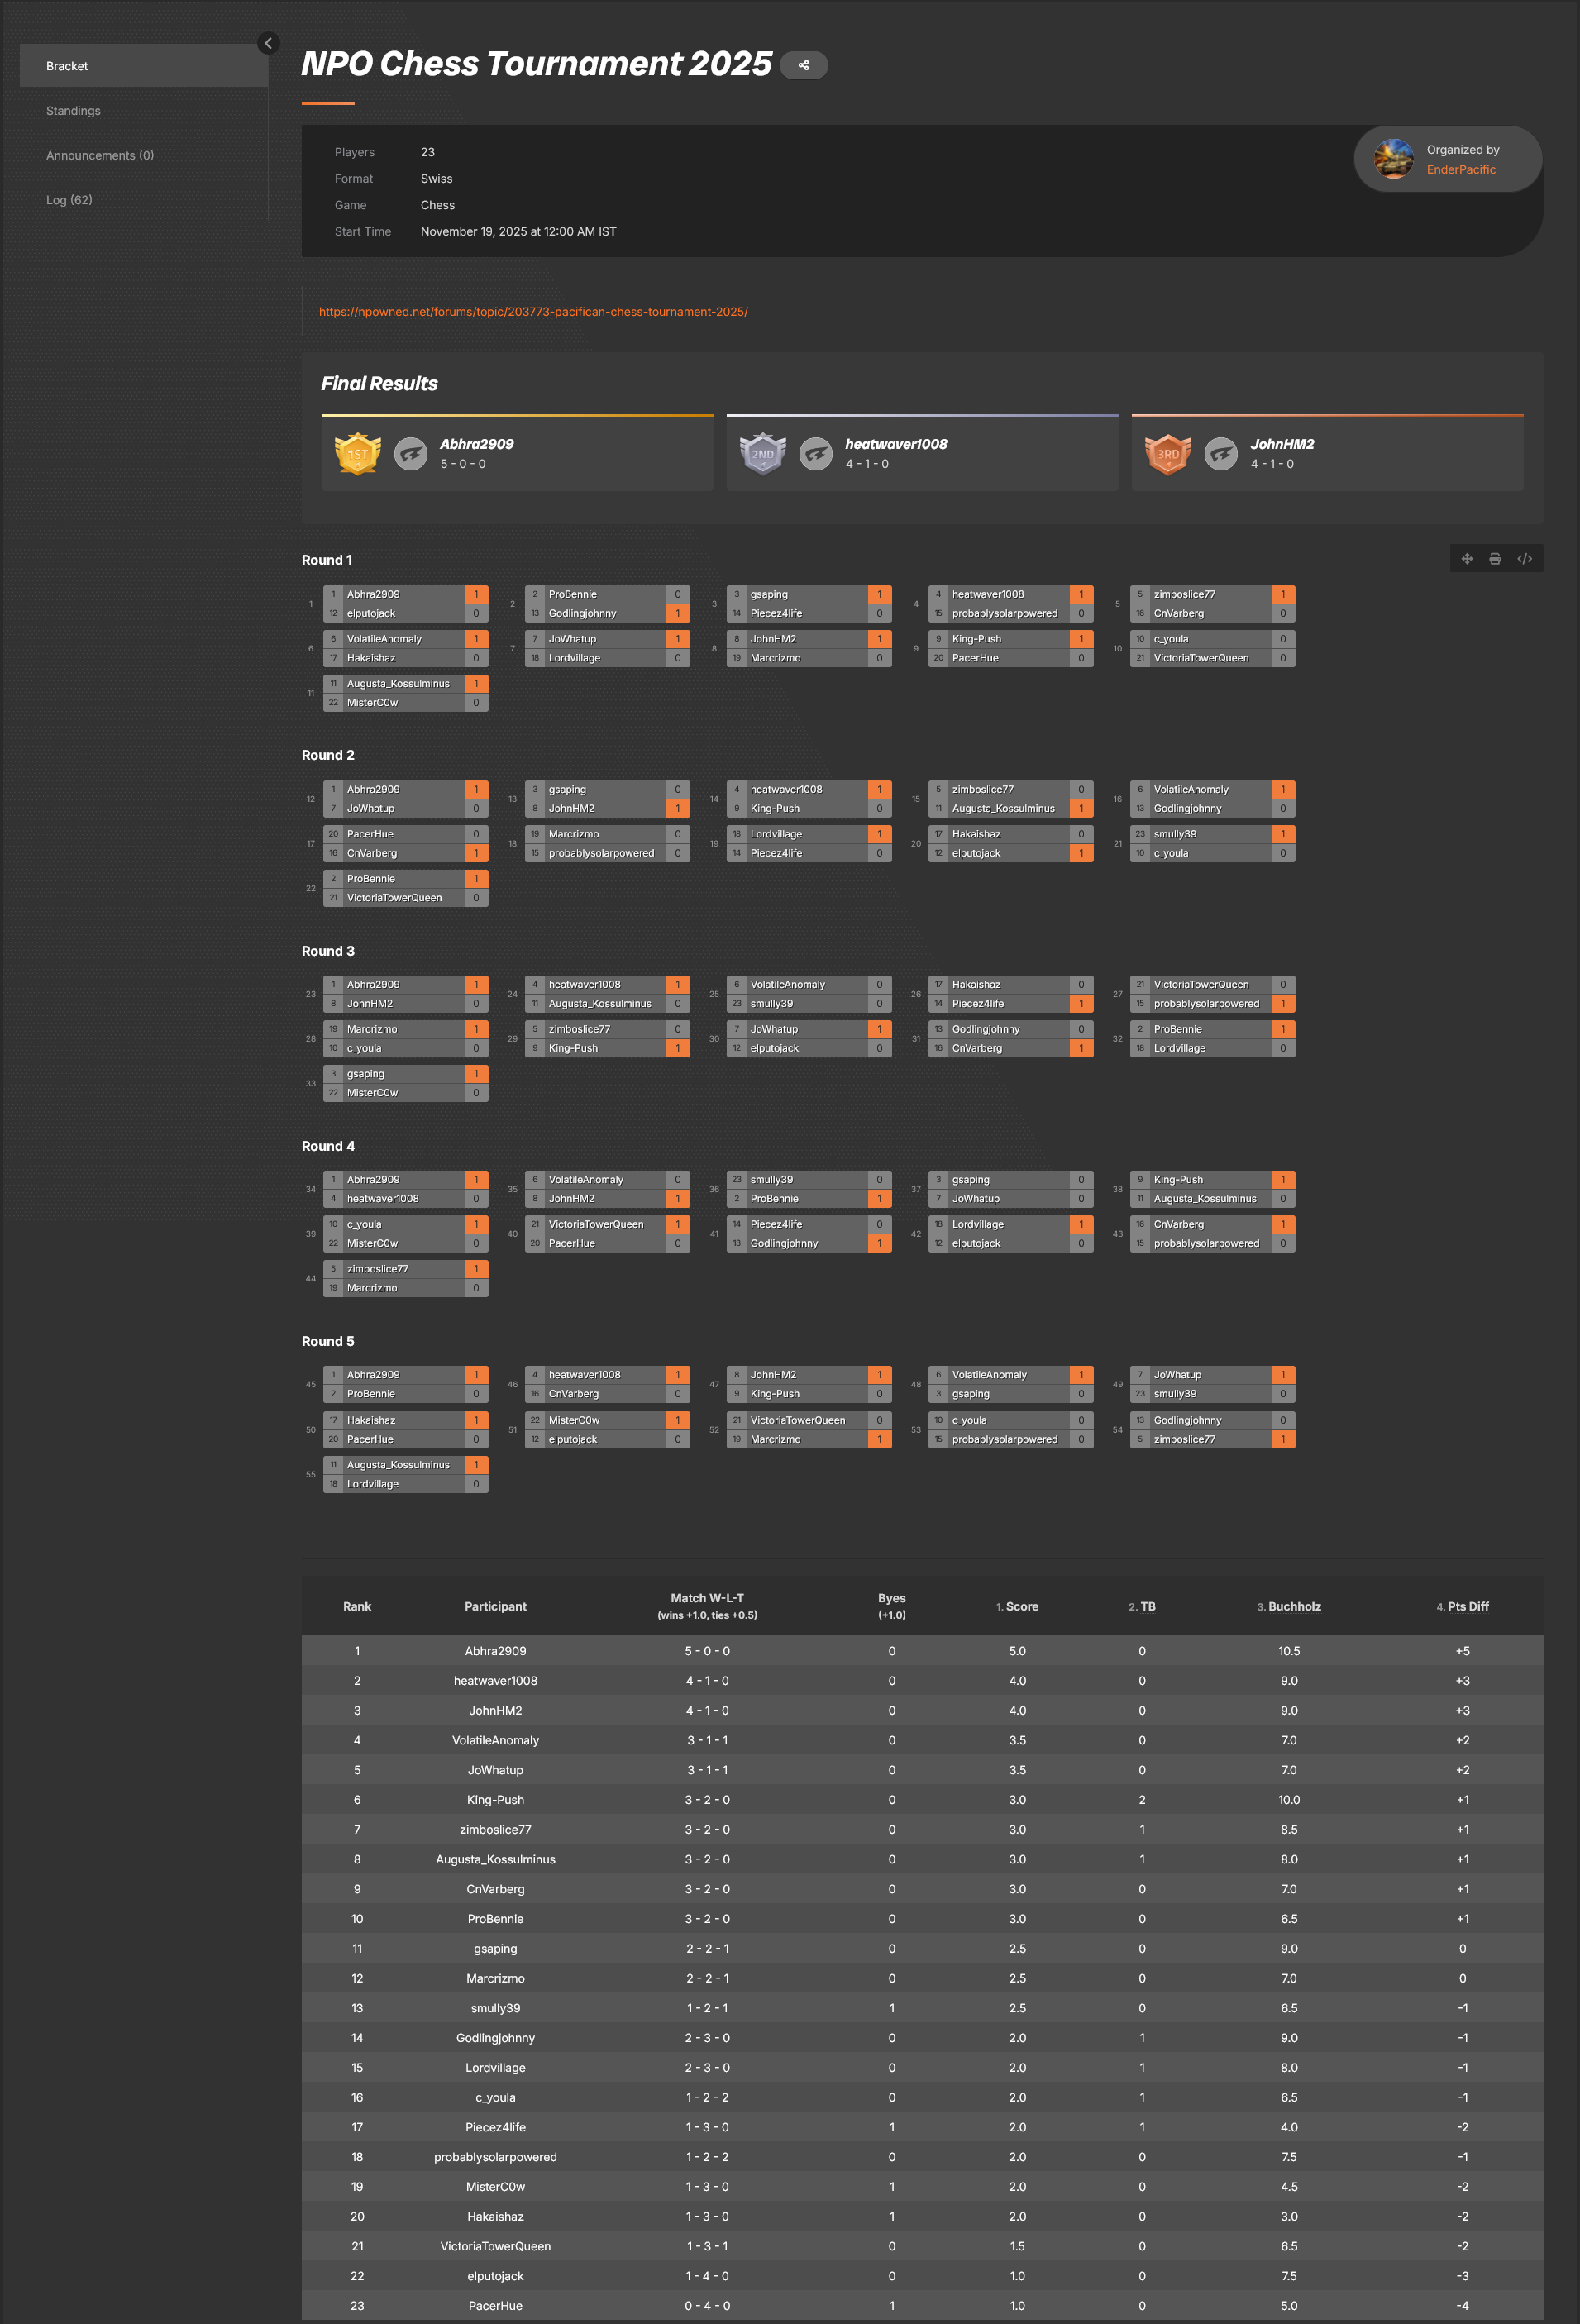Click the bronze 3rd place badge
The width and height of the screenshot is (1580, 2324).
(x=1167, y=454)
